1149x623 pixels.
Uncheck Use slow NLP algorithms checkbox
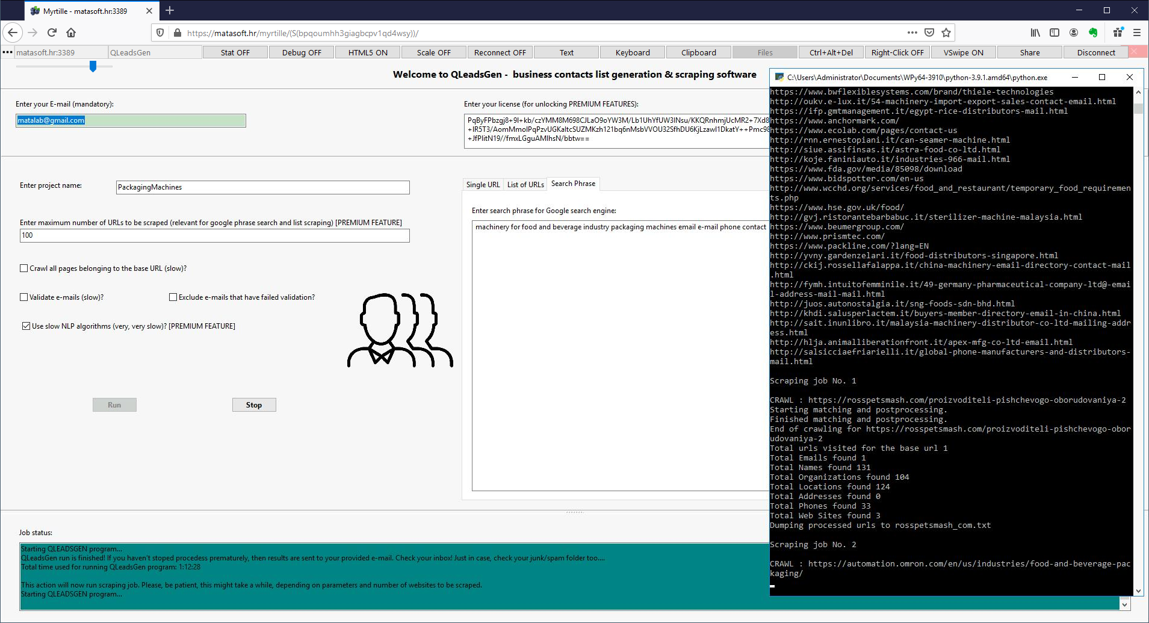(x=26, y=326)
